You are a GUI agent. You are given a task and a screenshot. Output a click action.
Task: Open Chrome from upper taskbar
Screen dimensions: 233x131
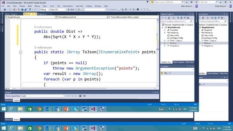pos(39,109)
